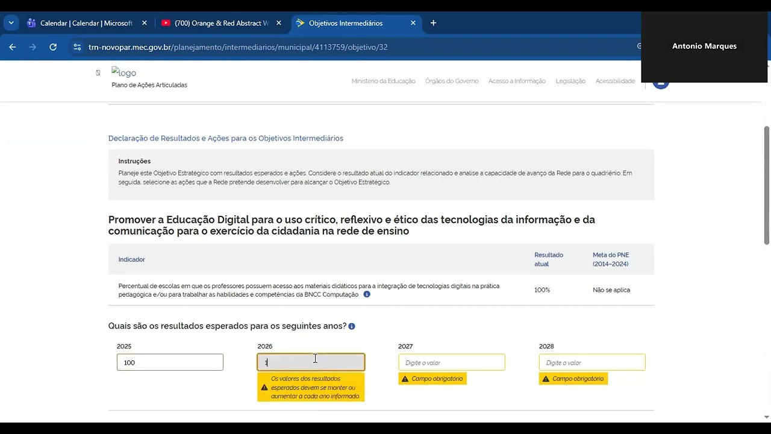Click the browser back arrow
Viewport: 771px width, 434px height.
[x=13, y=46]
